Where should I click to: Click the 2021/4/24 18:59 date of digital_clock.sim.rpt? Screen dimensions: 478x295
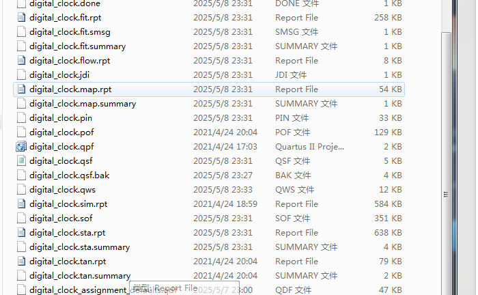click(225, 204)
